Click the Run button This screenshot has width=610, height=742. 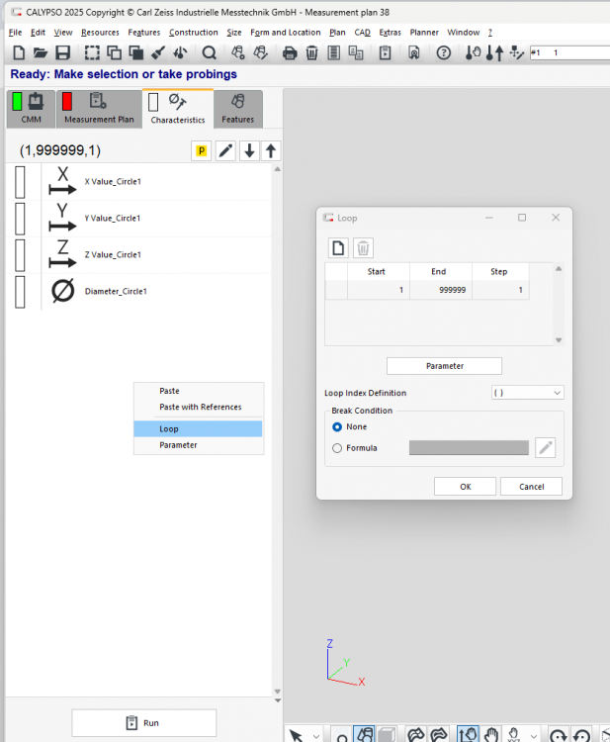click(143, 723)
